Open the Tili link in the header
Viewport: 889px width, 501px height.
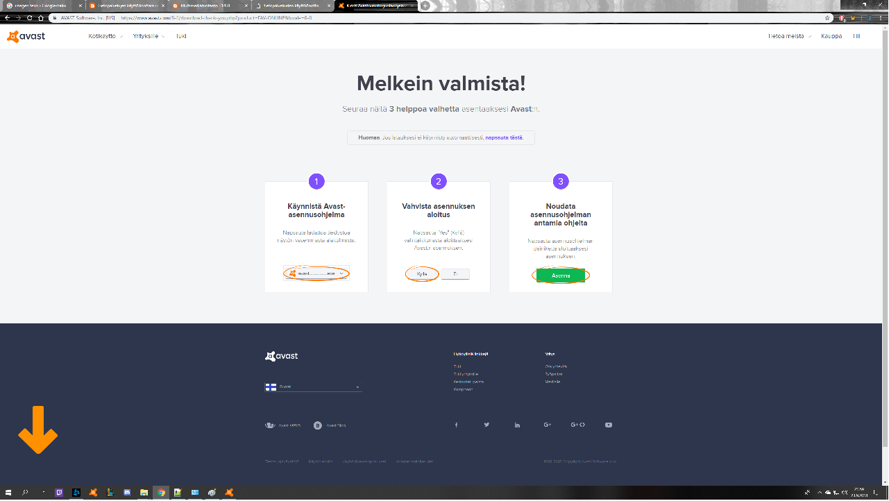pyautogui.click(x=856, y=36)
